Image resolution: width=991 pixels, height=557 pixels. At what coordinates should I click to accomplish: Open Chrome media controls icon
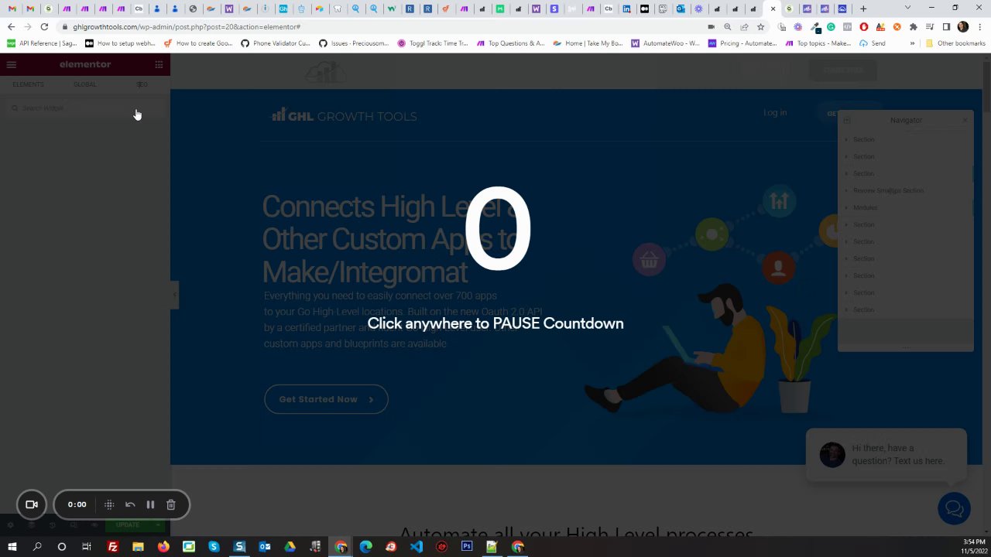coord(930,26)
